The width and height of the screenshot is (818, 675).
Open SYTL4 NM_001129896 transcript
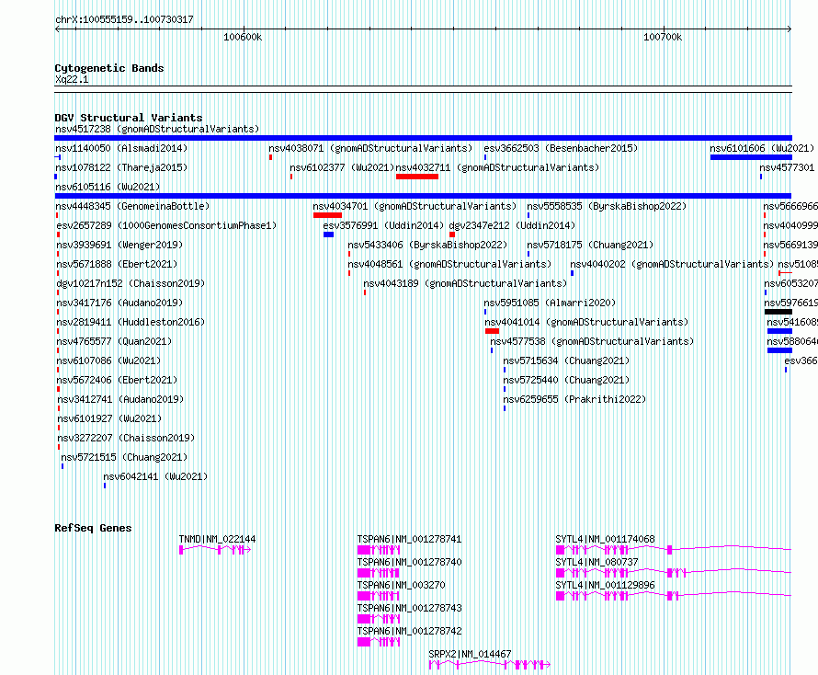[x=674, y=596]
